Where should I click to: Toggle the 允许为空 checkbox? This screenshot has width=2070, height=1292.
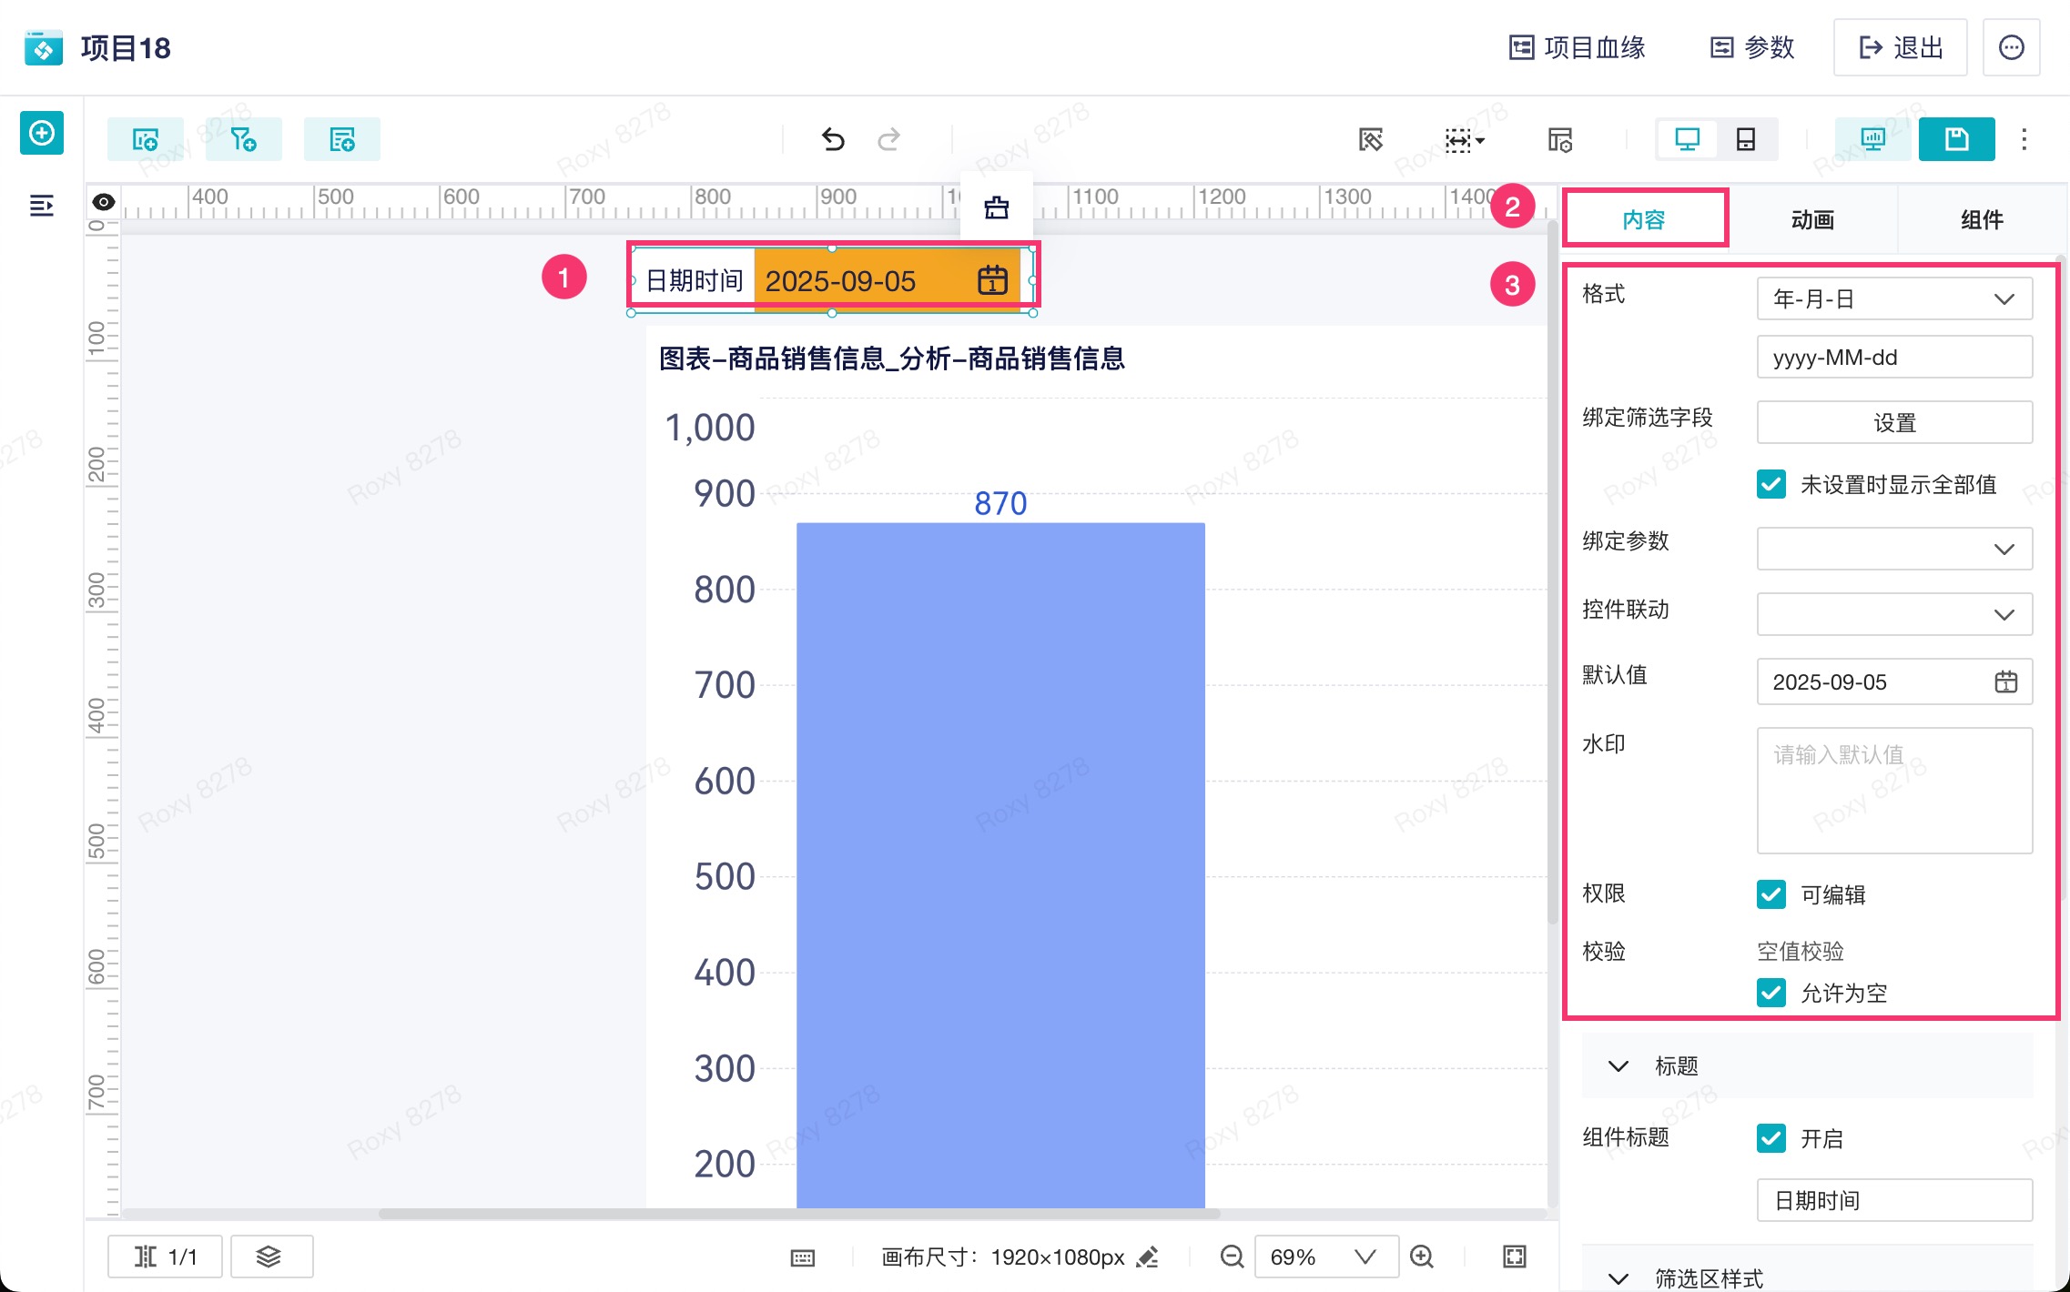click(x=1771, y=992)
